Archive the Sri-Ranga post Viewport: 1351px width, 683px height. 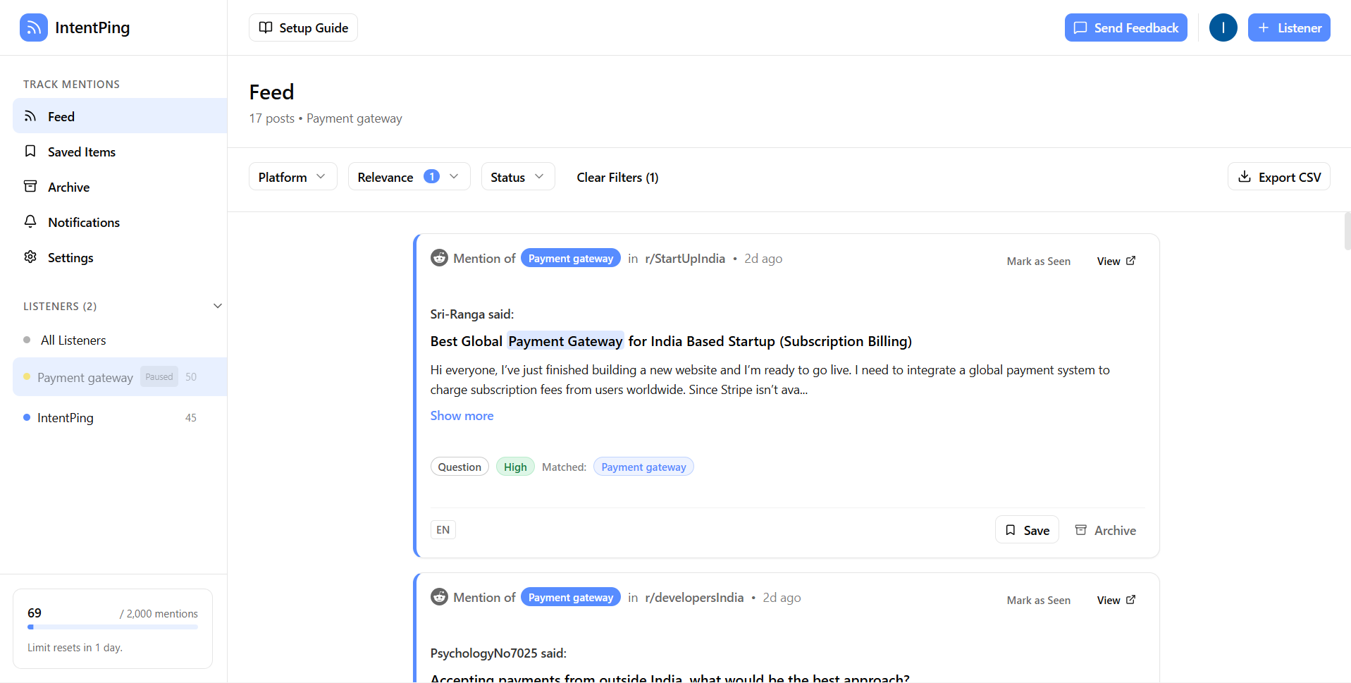pos(1105,530)
